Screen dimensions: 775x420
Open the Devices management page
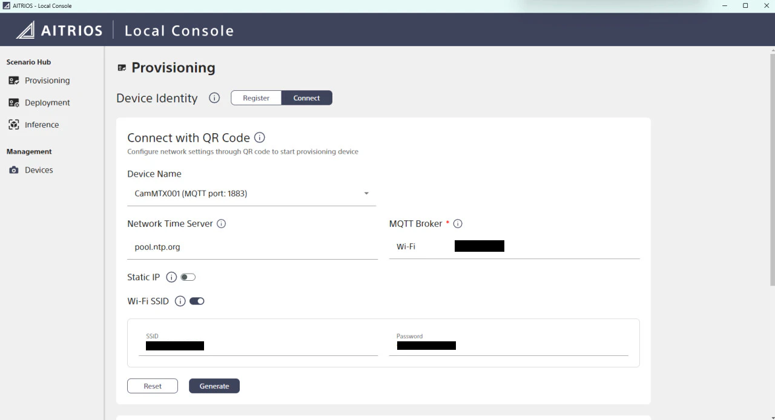tap(39, 170)
